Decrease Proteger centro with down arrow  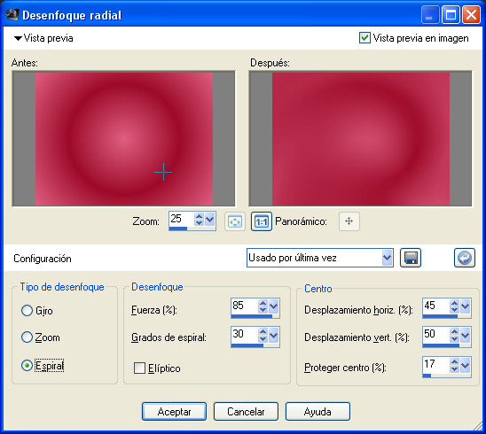(454, 368)
